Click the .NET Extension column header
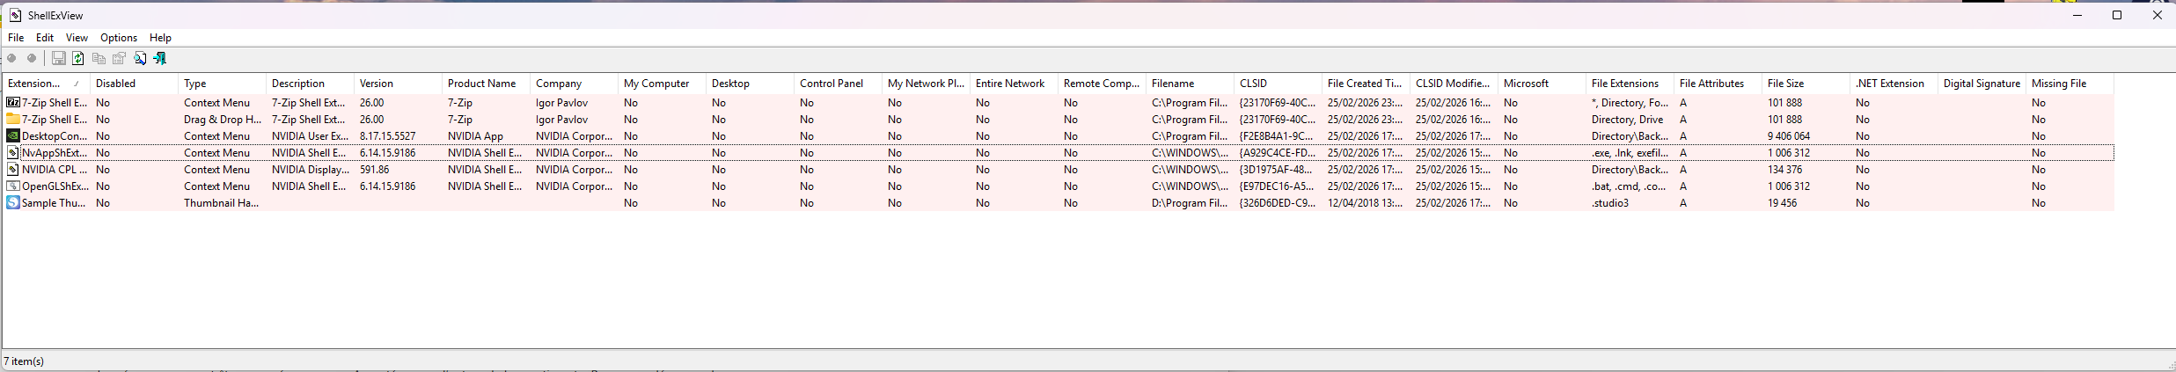Screen dimensions: 2176x372 (x=1894, y=84)
